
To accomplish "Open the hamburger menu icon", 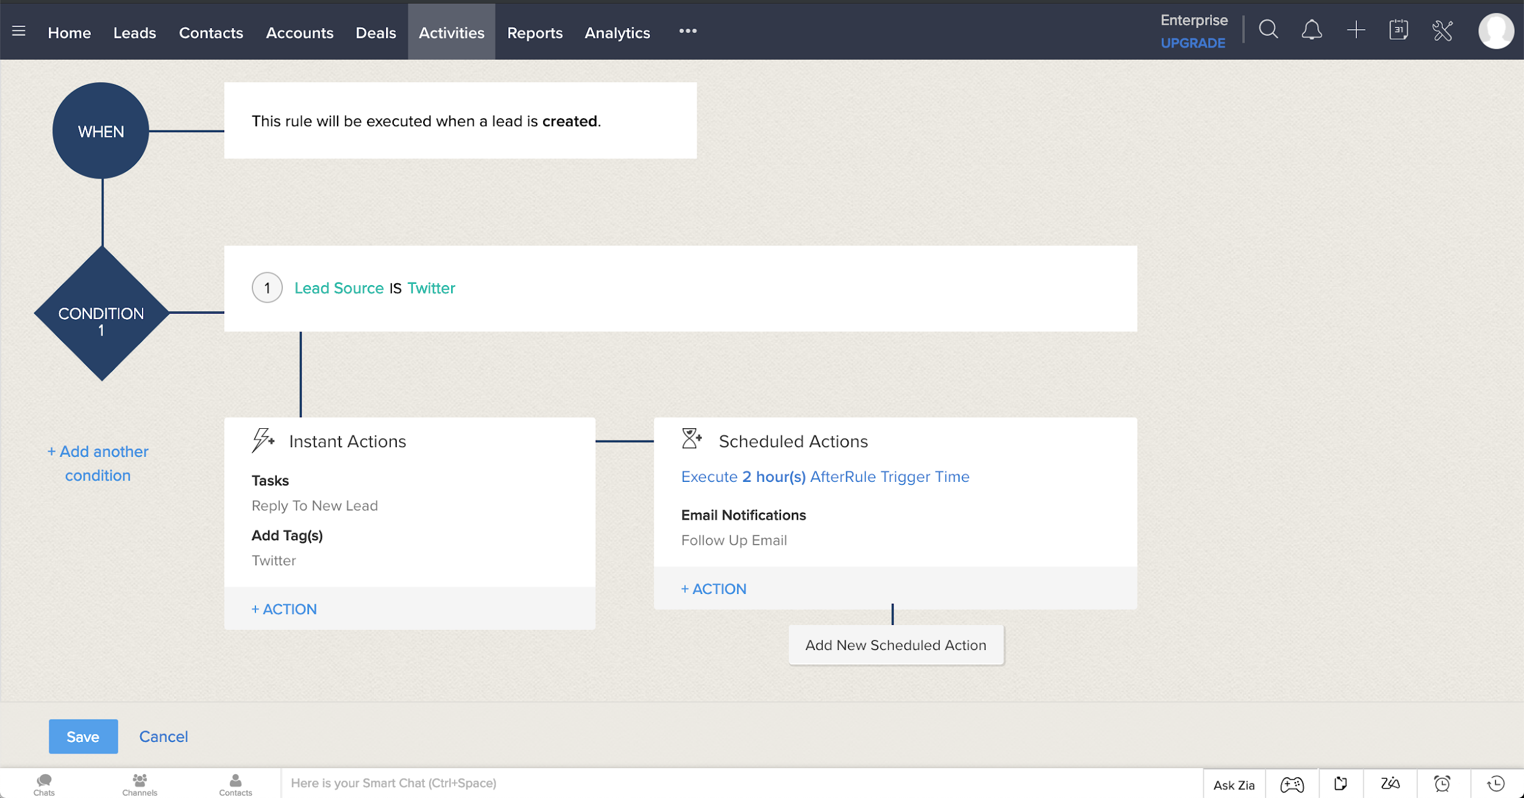I will click(19, 30).
